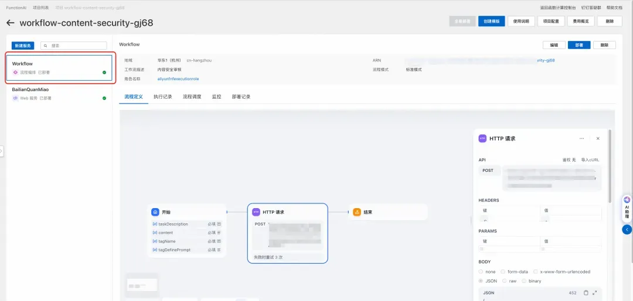Click the service search input field
This screenshot has width=633, height=301.
(x=74, y=46)
